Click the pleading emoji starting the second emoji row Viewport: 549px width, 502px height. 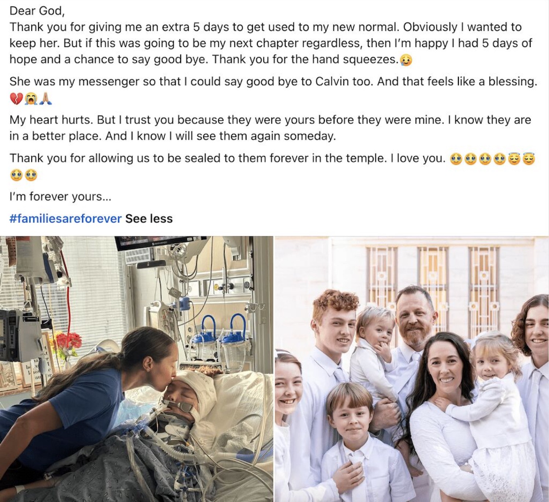pyautogui.click(x=16, y=175)
